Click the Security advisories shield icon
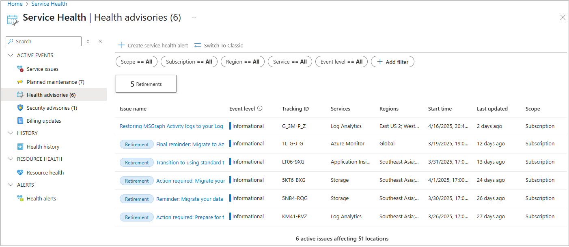This screenshot has width=569, height=247. coord(20,108)
